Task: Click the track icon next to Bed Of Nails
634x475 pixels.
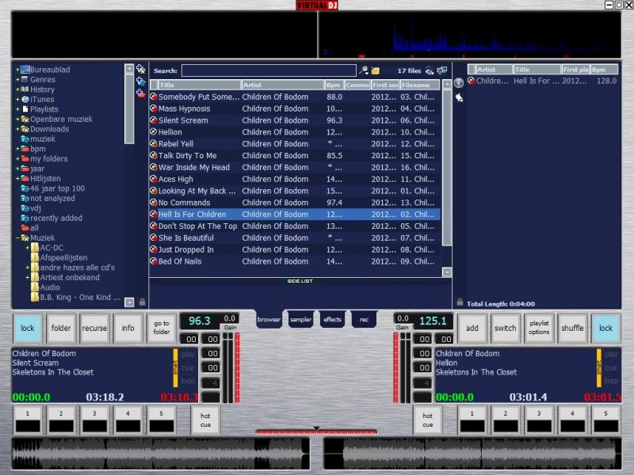Action: pyautogui.click(x=154, y=261)
